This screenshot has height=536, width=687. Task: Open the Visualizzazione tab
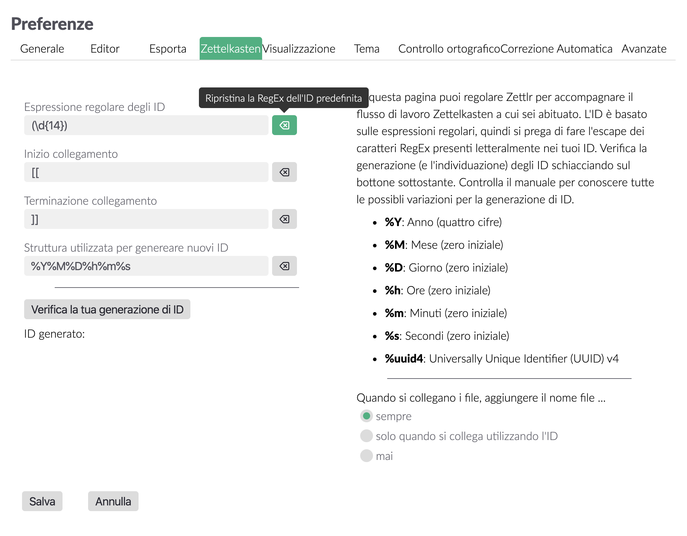(299, 49)
